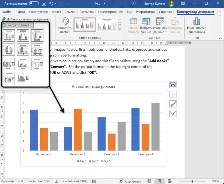Open the Undo history dropdown arrow
This screenshot has width=224, height=184.
55,4
